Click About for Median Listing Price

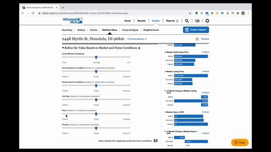tap(206, 71)
